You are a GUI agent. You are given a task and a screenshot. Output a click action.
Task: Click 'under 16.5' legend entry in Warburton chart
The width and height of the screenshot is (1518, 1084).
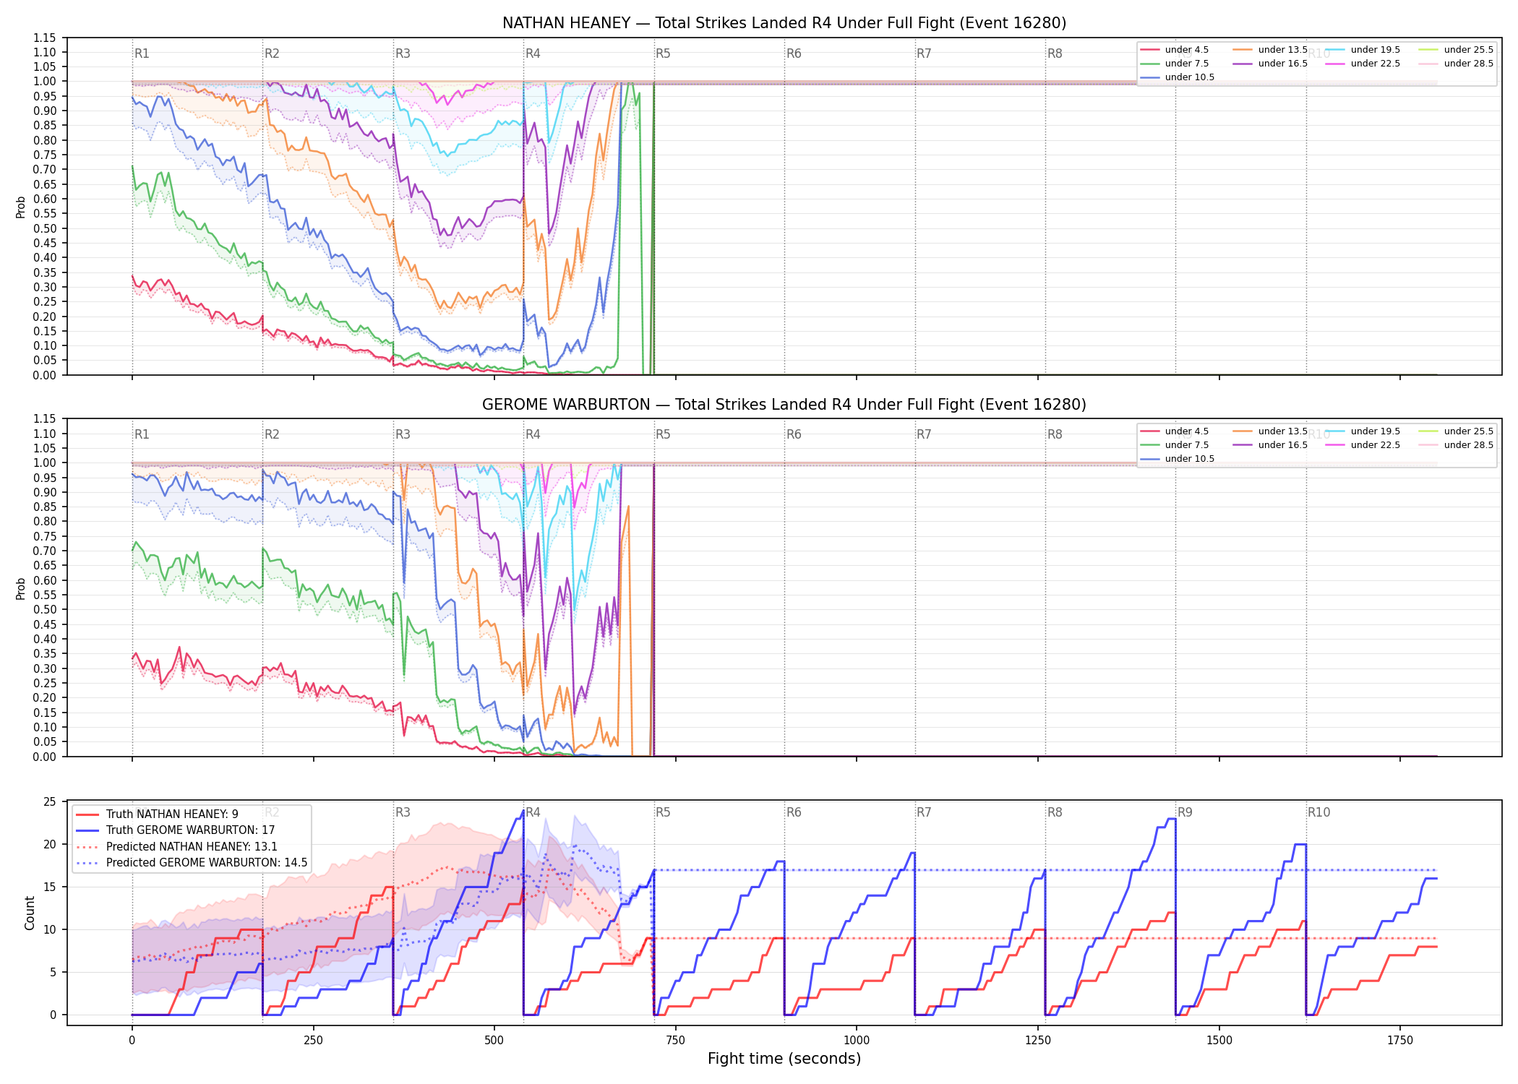coord(1270,445)
